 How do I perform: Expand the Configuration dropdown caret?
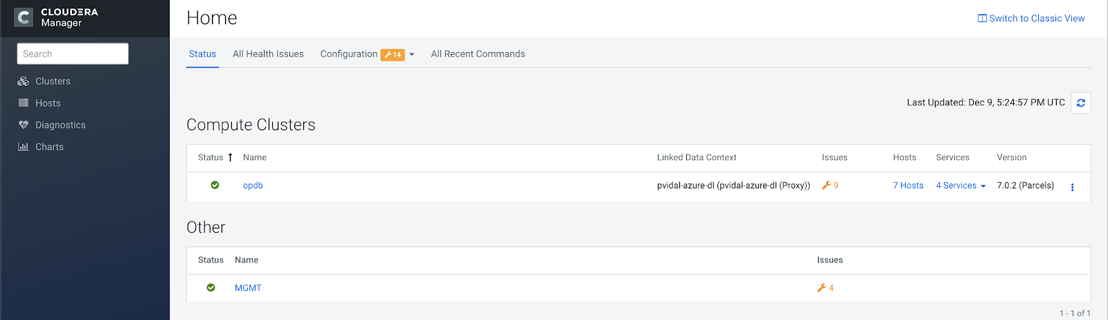pos(412,55)
